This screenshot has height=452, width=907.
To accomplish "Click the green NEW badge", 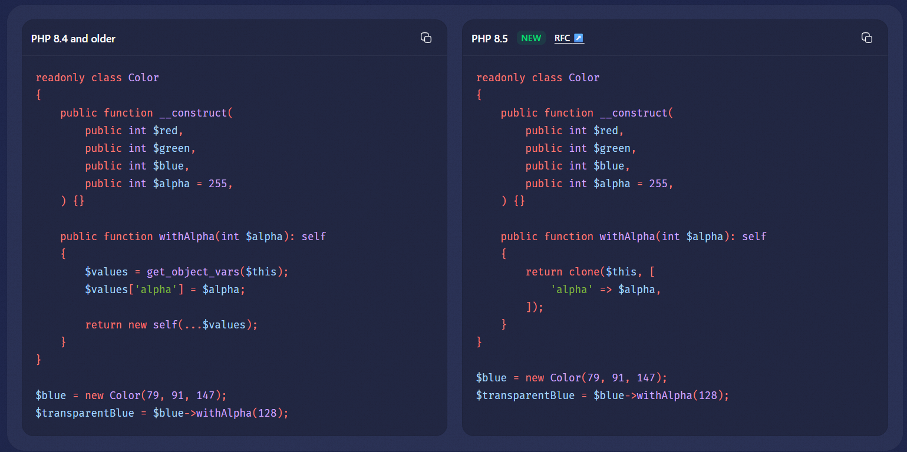I will click(531, 38).
